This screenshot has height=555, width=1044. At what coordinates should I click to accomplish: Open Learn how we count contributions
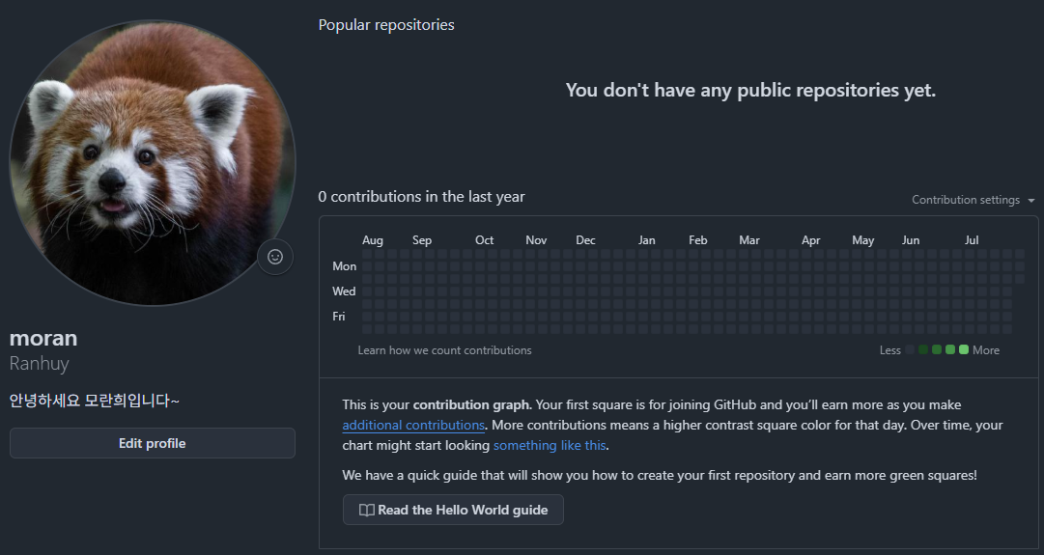pyautogui.click(x=445, y=350)
